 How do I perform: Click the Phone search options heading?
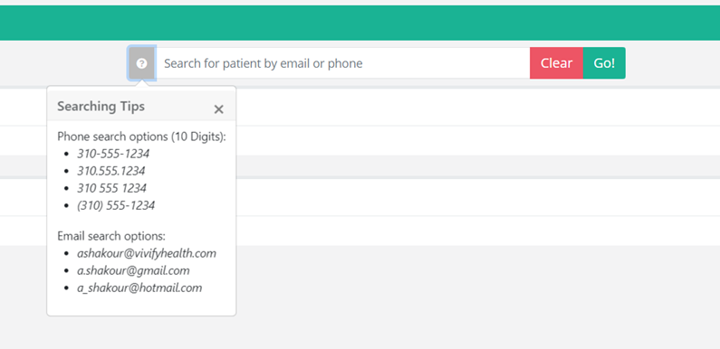142,137
